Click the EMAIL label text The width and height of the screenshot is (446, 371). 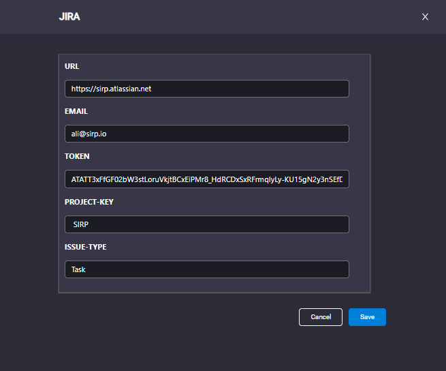(76, 111)
